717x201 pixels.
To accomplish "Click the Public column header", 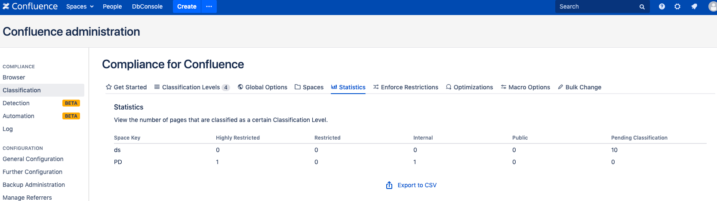I will pyautogui.click(x=520, y=138).
